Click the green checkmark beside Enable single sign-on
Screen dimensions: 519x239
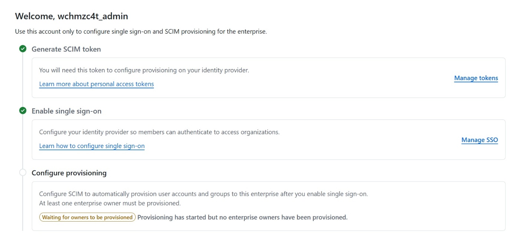pyautogui.click(x=23, y=111)
